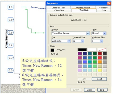The image size is (113, 97).
Task: Open the Variables tab
Action: (x=103, y=7)
